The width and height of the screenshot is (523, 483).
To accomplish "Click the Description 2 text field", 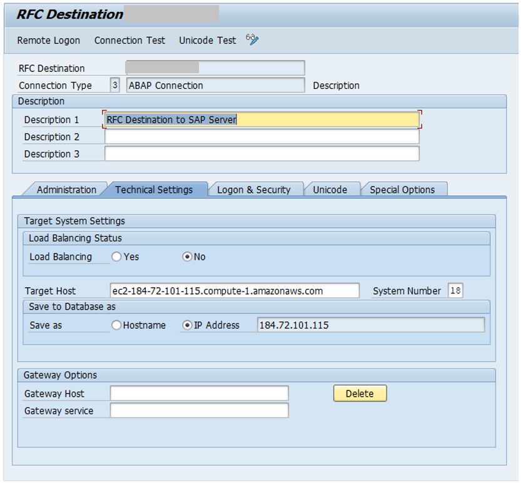I will pos(261,136).
